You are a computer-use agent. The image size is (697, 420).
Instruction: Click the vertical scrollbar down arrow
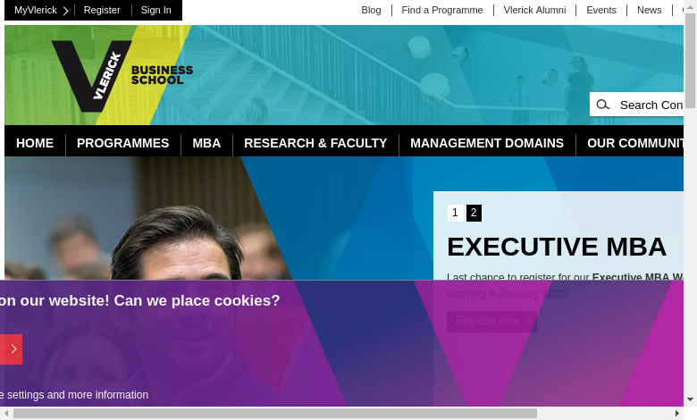(x=690, y=399)
